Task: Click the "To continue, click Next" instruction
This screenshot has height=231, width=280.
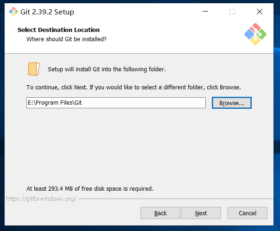Action: coord(134,87)
